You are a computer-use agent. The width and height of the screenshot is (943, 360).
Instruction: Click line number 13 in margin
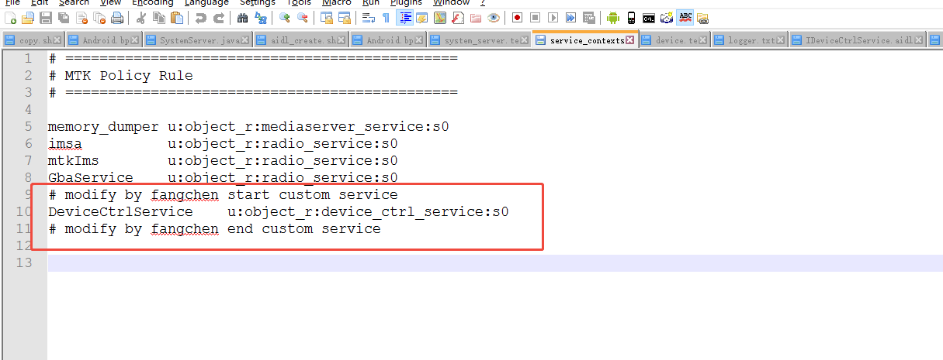(x=23, y=263)
